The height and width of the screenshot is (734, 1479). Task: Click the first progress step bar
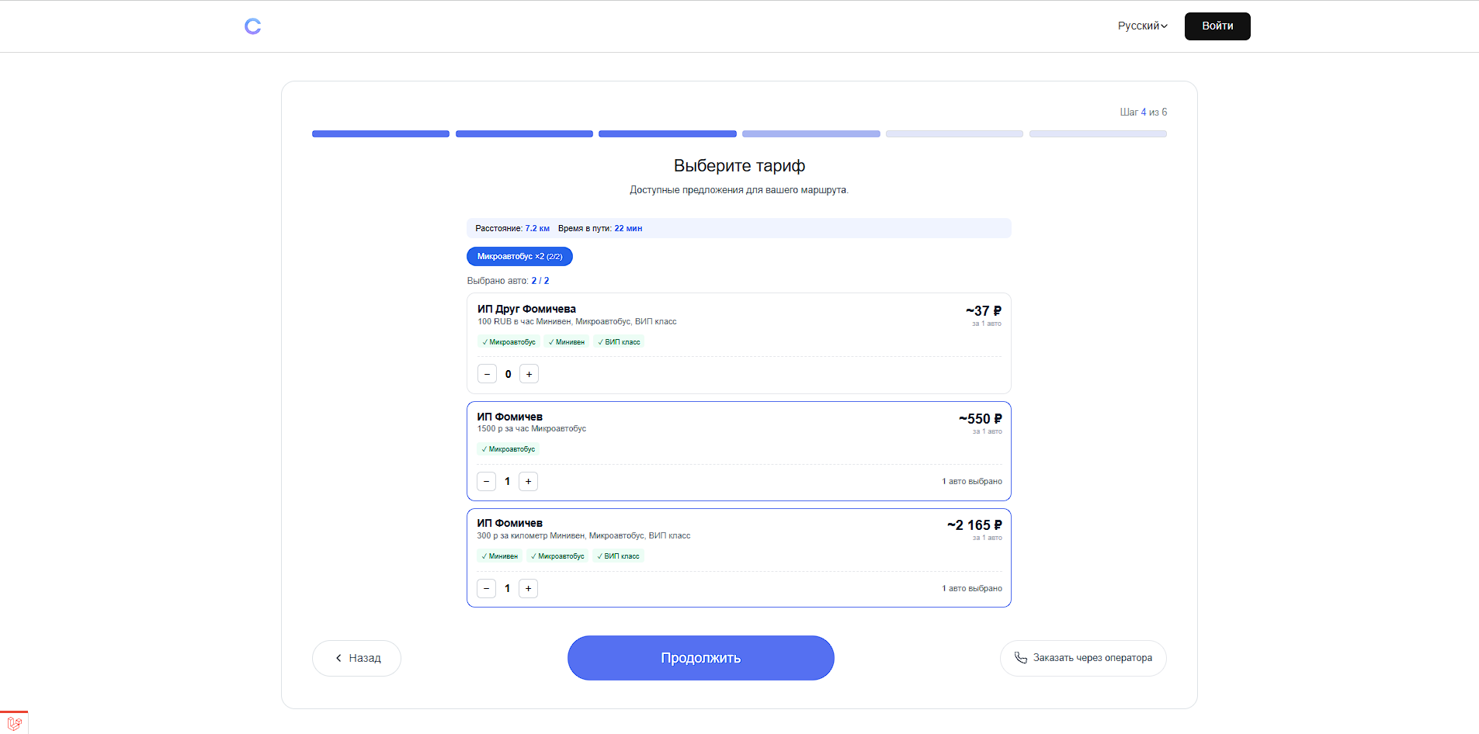[x=380, y=134]
